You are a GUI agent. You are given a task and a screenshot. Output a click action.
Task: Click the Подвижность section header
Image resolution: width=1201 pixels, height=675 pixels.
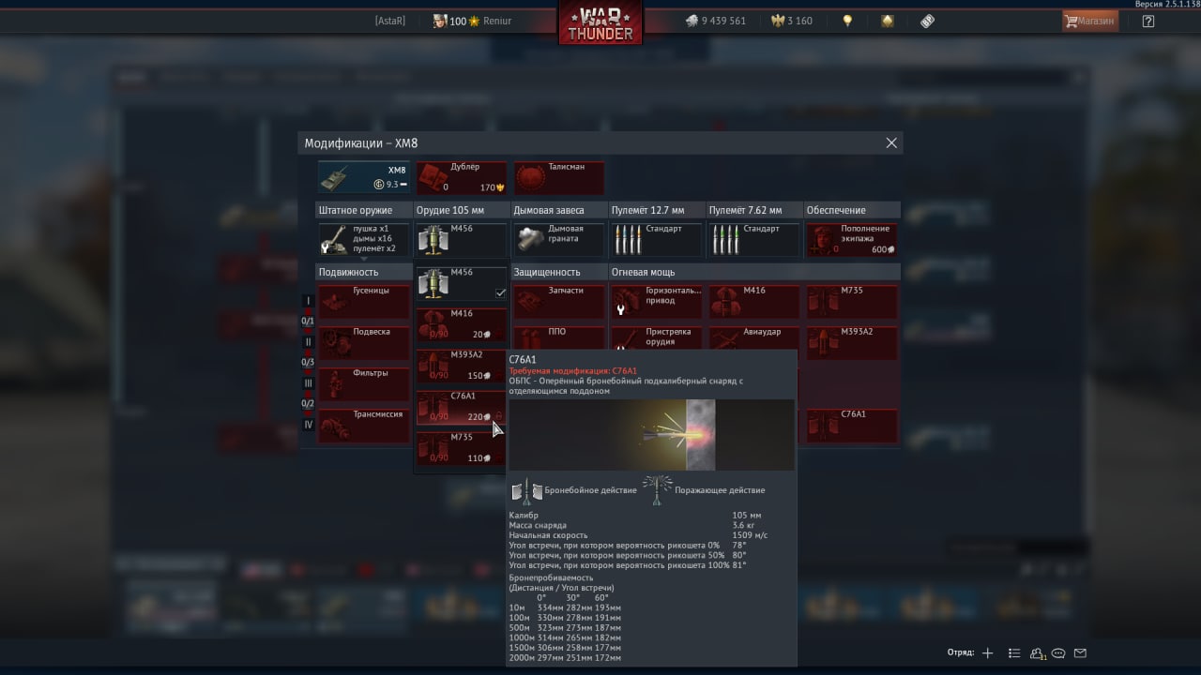364,272
